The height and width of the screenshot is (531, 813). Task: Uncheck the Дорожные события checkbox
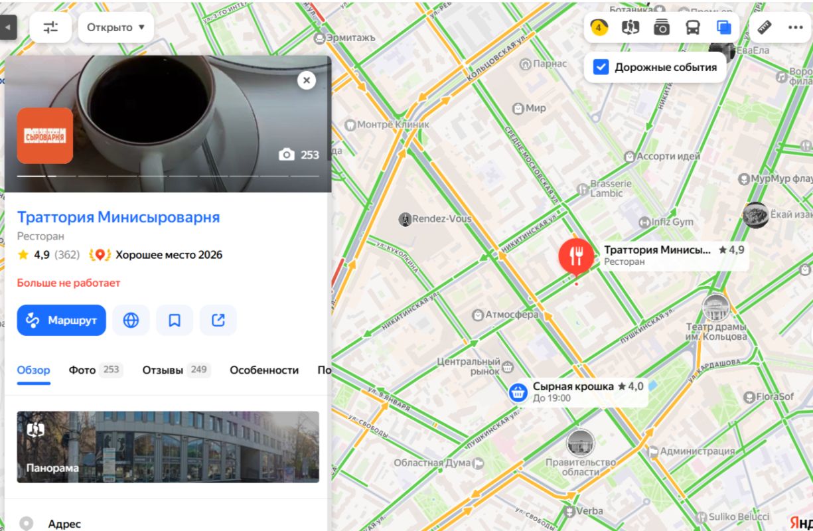(x=601, y=67)
